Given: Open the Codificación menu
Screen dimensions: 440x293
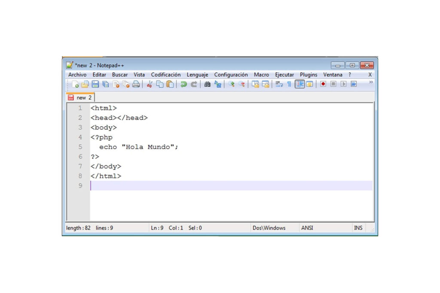Looking at the screenshot, I should [x=166, y=75].
